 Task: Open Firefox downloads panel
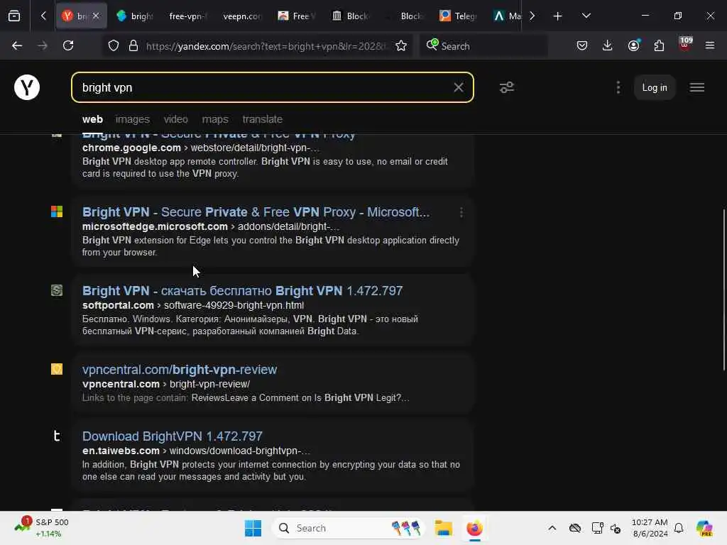(x=608, y=46)
